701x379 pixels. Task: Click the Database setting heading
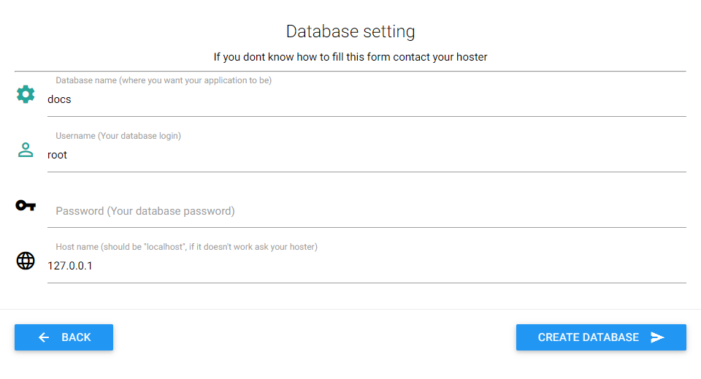click(350, 31)
